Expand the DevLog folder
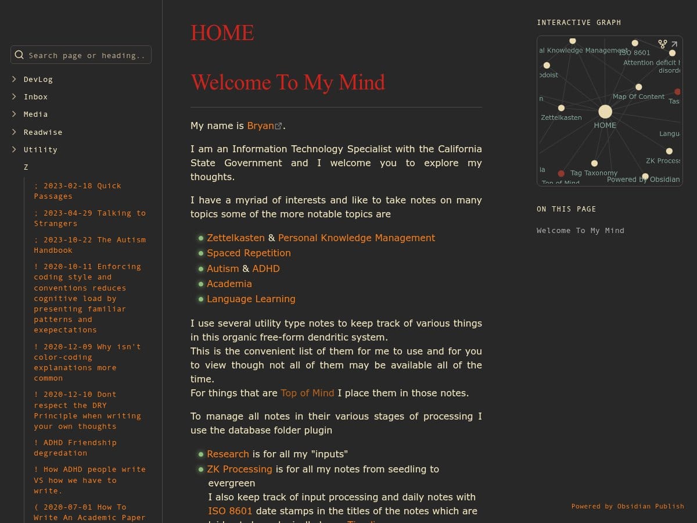 coord(14,79)
